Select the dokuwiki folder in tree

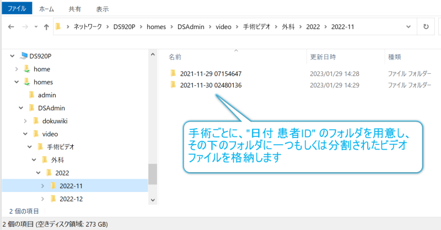tap(55, 121)
